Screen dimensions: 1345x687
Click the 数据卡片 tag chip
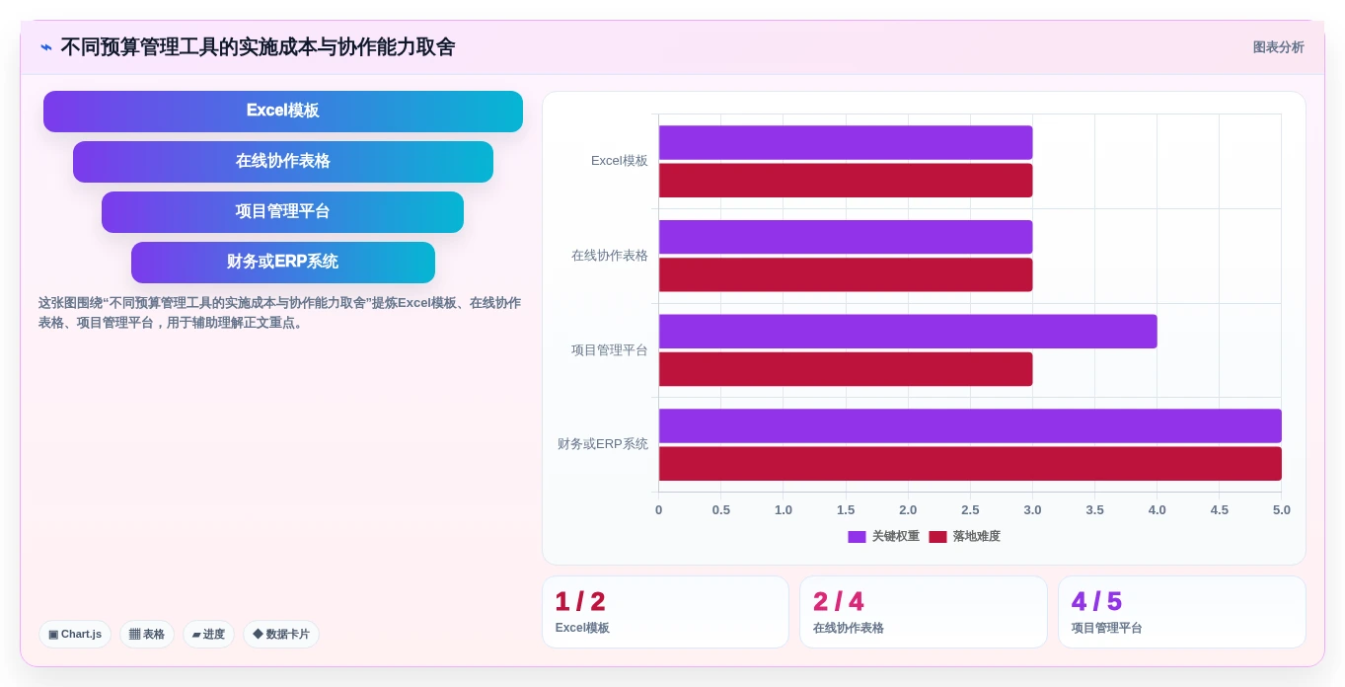point(281,634)
